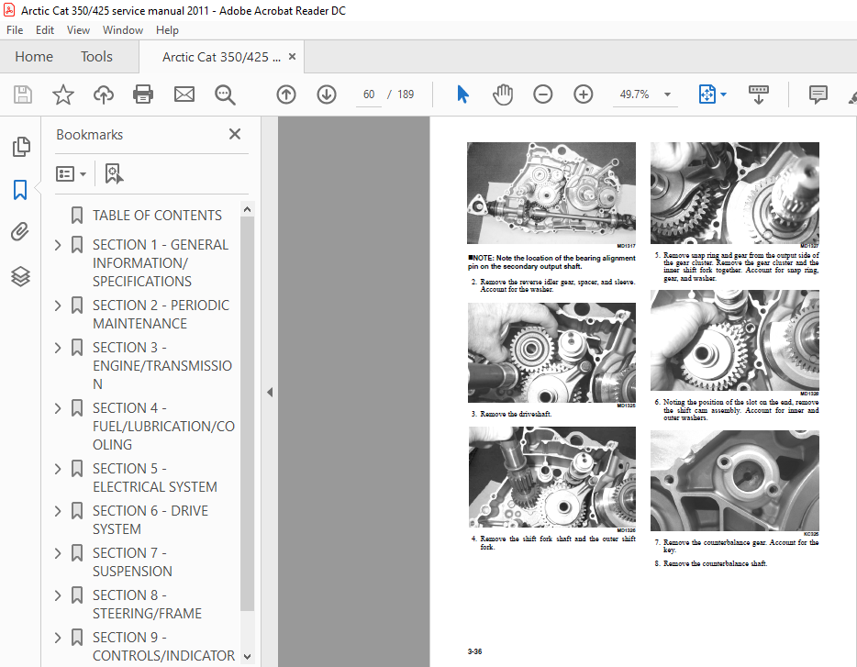Collapse navigation pane with side arrow

coord(270,392)
